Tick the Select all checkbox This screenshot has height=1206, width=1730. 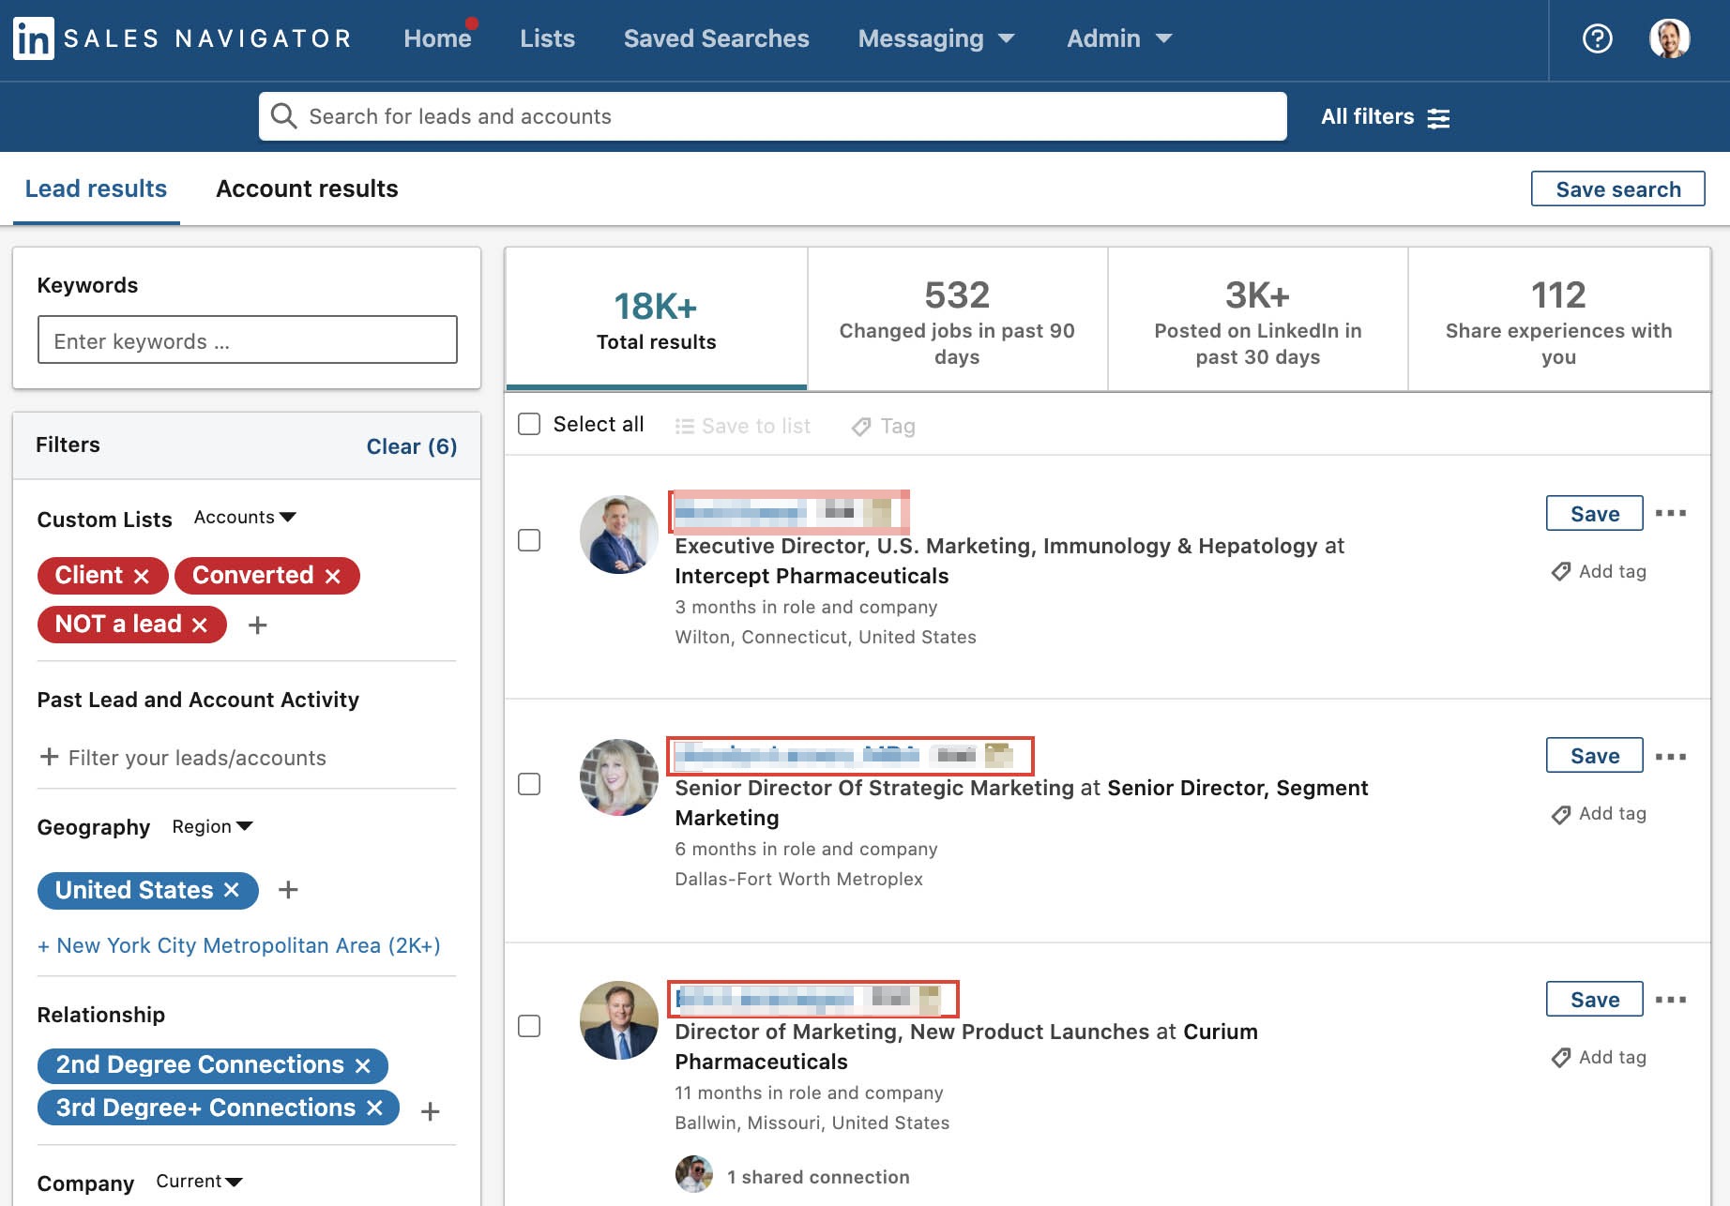tap(529, 424)
